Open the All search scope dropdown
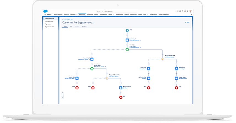Image resolution: width=236 pixels, height=123 pixels. [98, 11]
